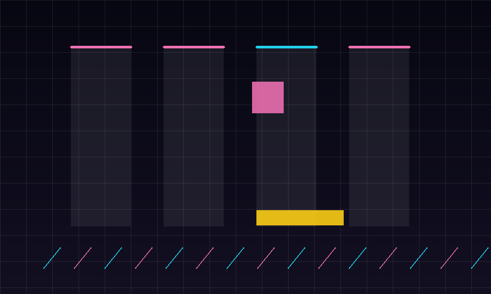Click the pink slash under the rightmost column

[x=388, y=258]
